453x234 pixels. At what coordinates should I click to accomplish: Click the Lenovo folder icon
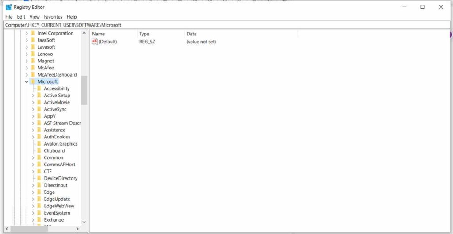point(33,54)
